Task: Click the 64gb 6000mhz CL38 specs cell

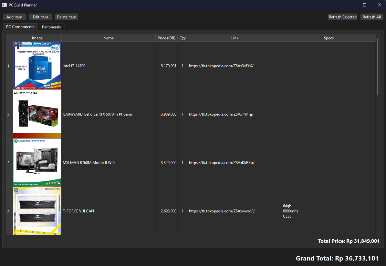Action: (x=329, y=211)
